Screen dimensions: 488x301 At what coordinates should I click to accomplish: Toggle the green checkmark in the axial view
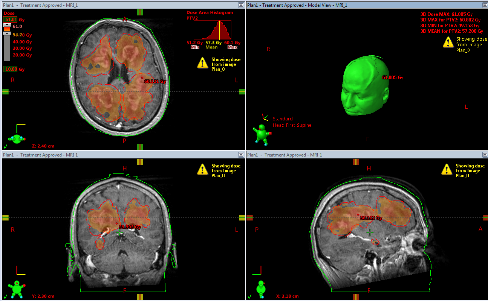click(x=5, y=146)
